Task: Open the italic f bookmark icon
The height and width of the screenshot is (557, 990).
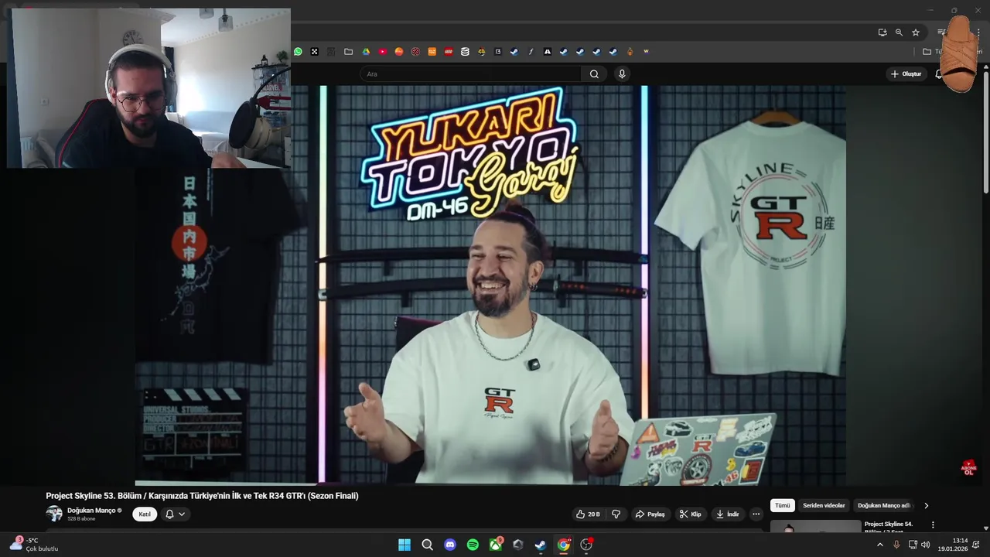Action: pos(531,52)
